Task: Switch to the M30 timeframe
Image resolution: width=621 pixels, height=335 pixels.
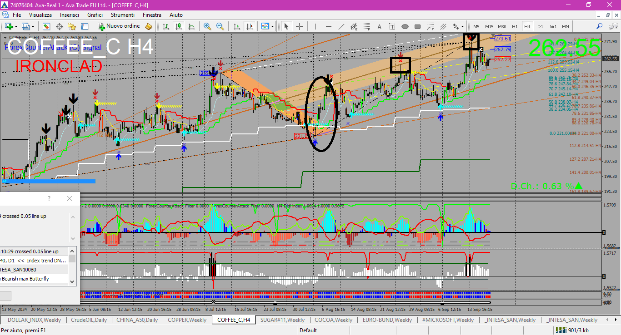Action: (502, 26)
